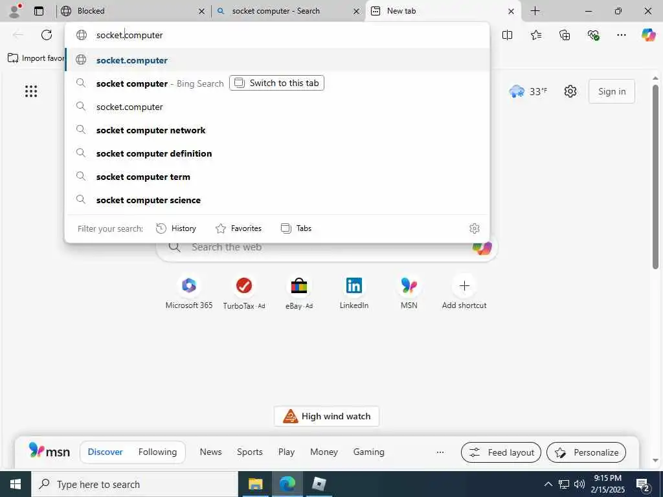Open the Sports category
The image size is (663, 497).
(249, 452)
